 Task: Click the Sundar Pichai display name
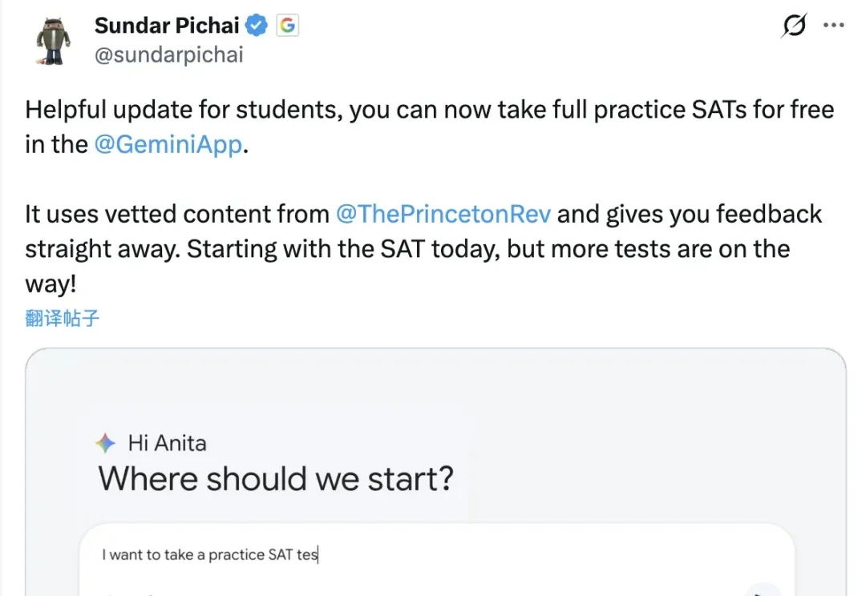[167, 26]
